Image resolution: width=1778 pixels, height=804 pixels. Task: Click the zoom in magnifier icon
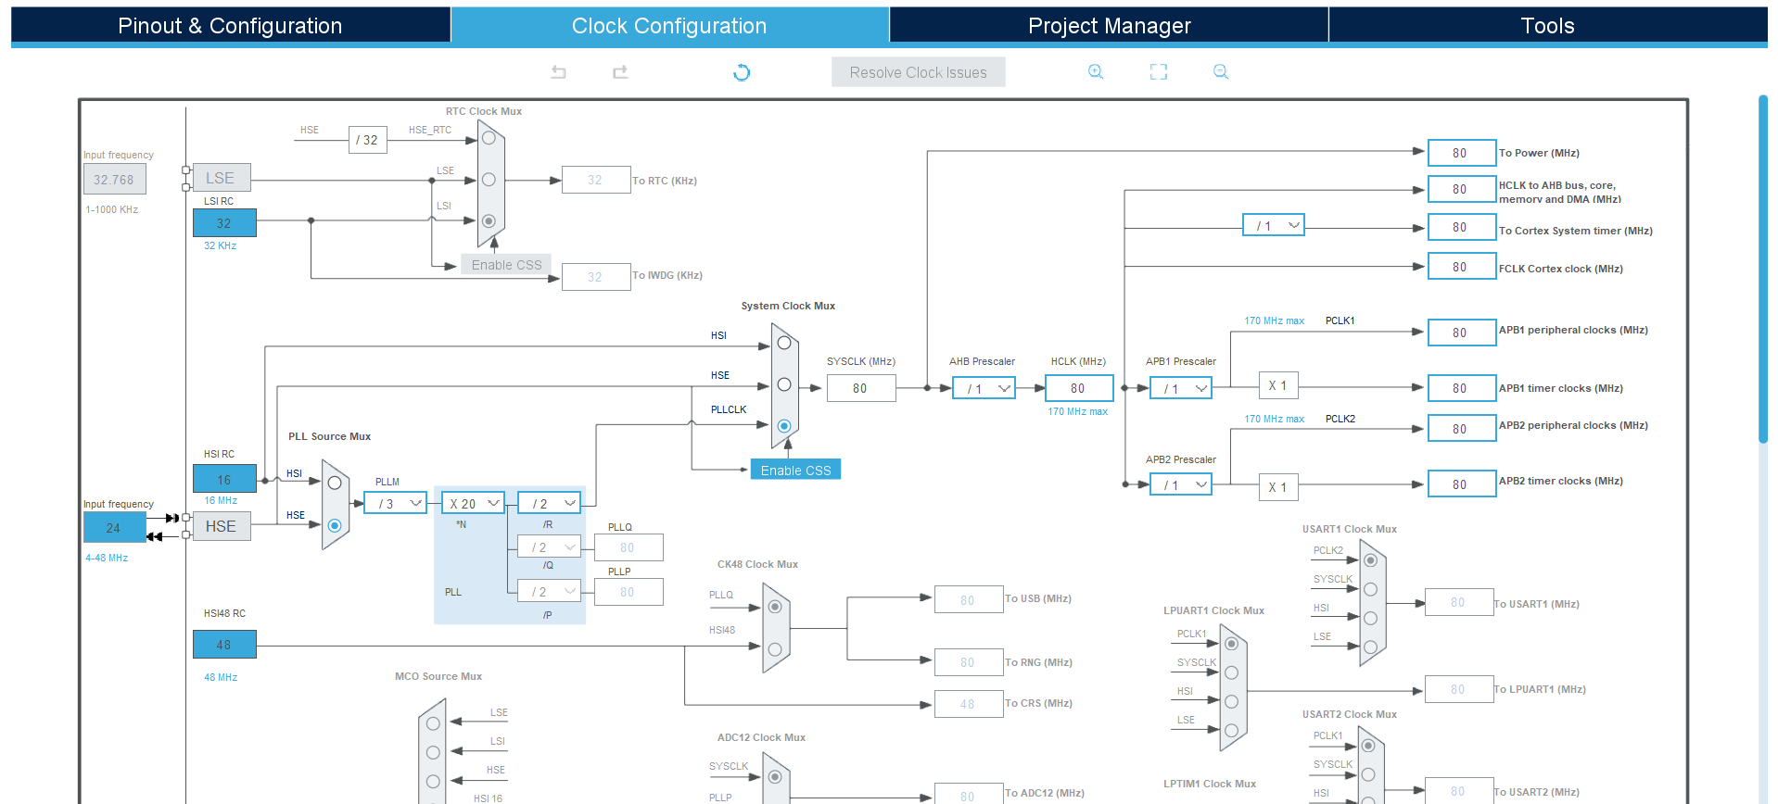coord(1096,72)
